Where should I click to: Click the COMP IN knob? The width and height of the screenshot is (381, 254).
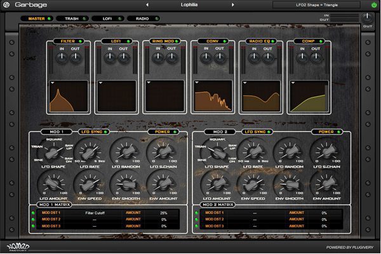(302, 58)
